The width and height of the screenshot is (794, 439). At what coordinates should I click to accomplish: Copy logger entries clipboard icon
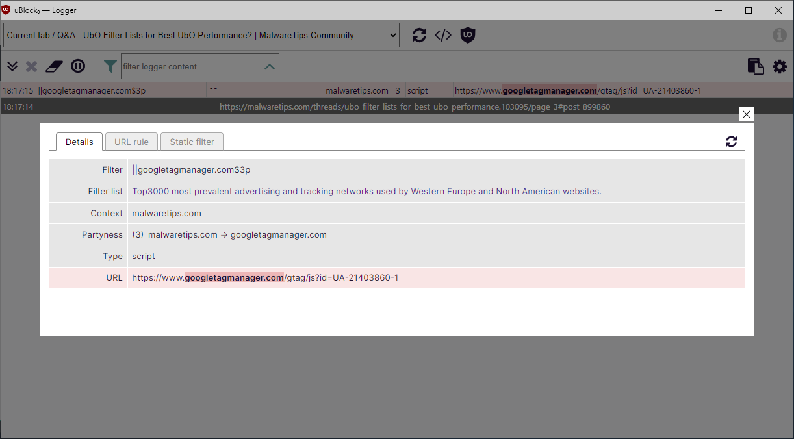[756, 66]
